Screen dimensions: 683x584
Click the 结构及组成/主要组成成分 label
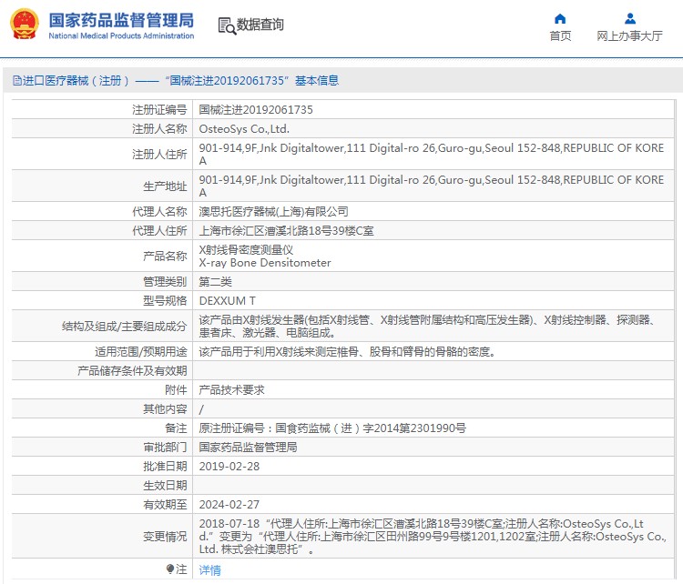tap(124, 326)
